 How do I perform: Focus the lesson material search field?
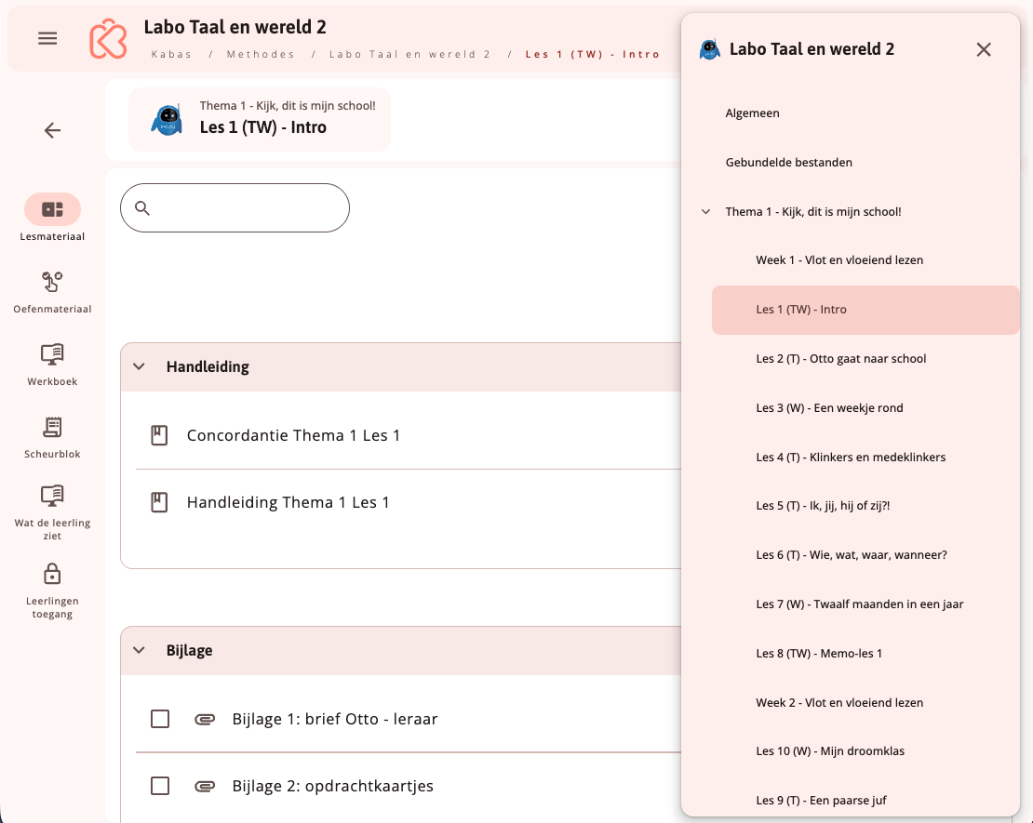235,208
